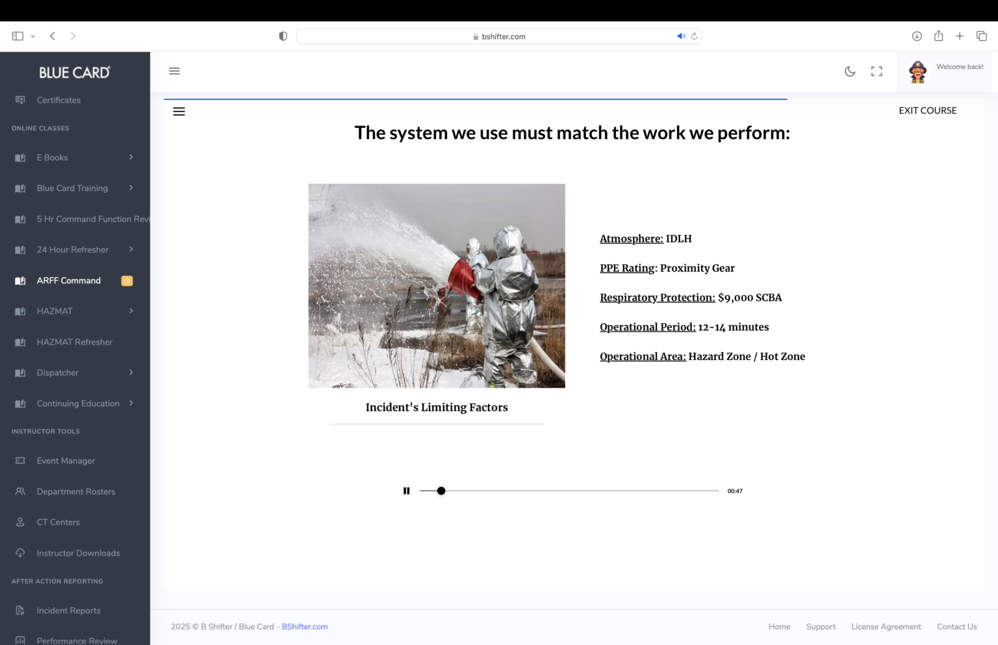Enter fullscreen mode using the expand icon
This screenshot has height=645, width=998.
point(876,71)
